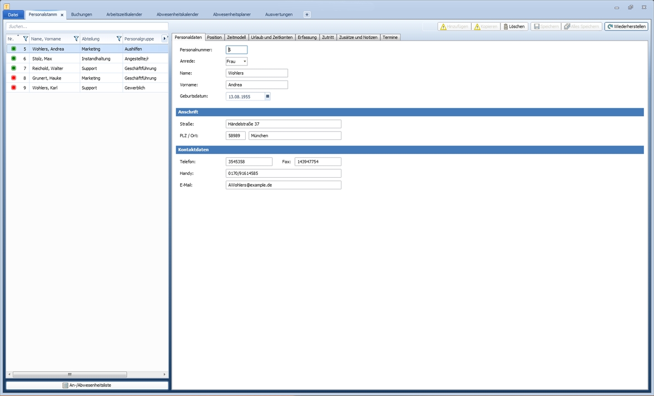
Task: Open Urlaub und Zeitkonten tab
Action: pos(271,37)
